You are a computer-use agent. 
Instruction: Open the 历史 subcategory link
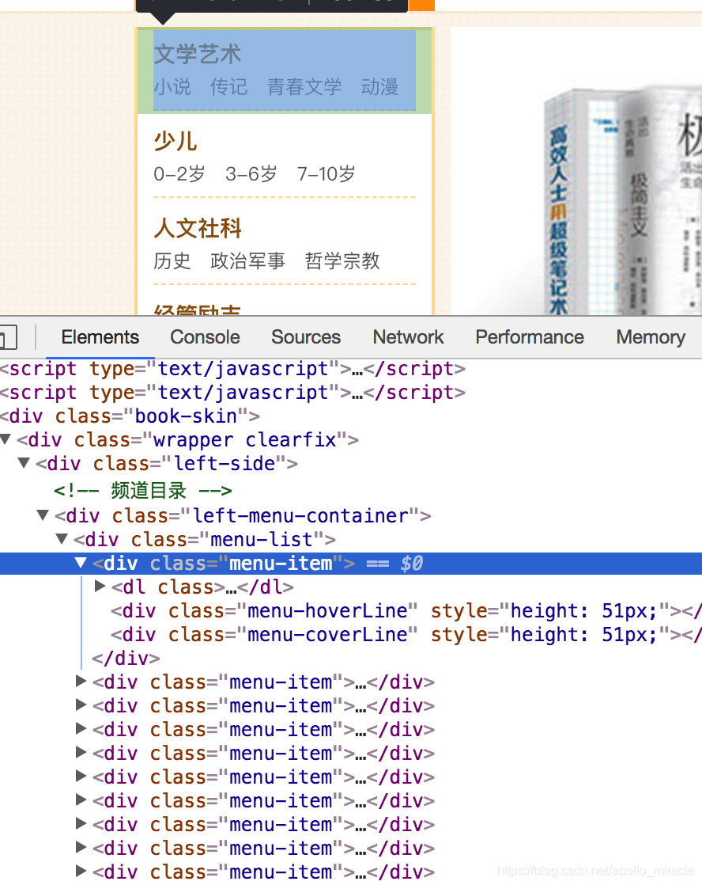pos(172,260)
